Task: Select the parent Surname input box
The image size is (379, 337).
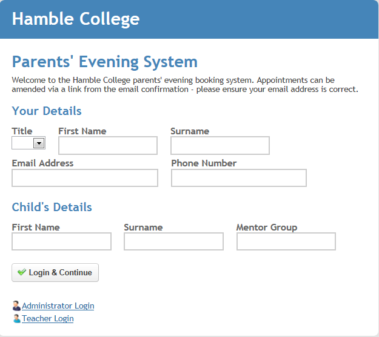Action: click(x=220, y=145)
